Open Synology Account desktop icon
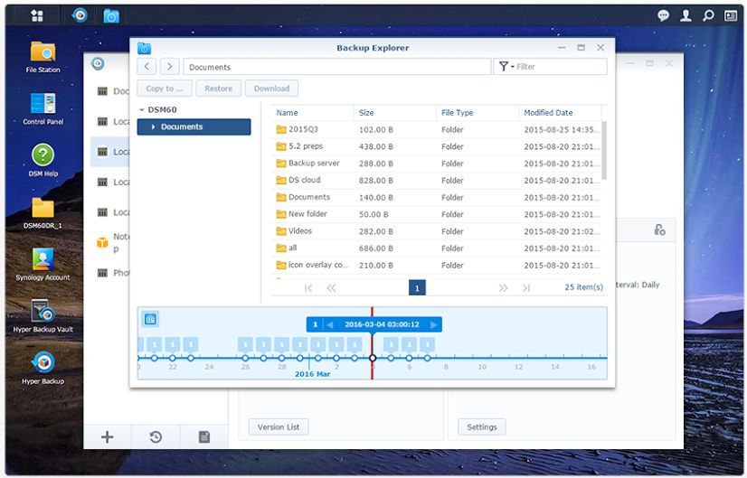Screen dimensions: 747x478 (x=43, y=264)
